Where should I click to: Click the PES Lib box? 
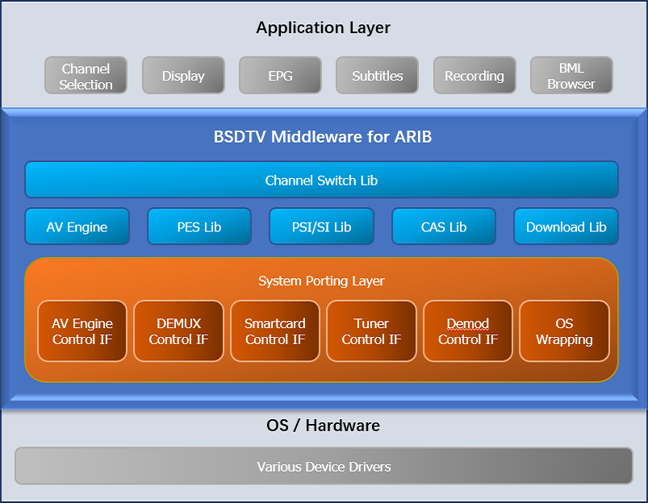pyautogui.click(x=199, y=227)
